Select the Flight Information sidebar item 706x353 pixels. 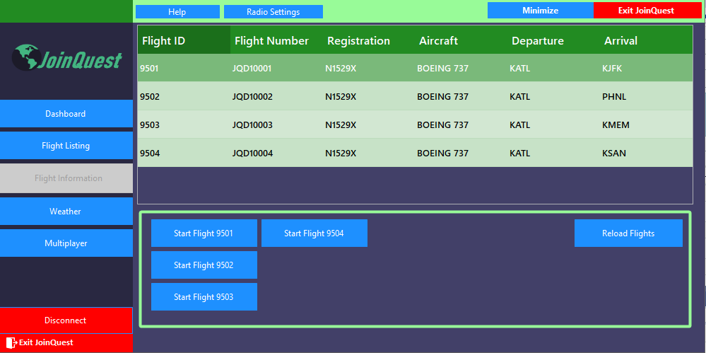[x=66, y=178]
